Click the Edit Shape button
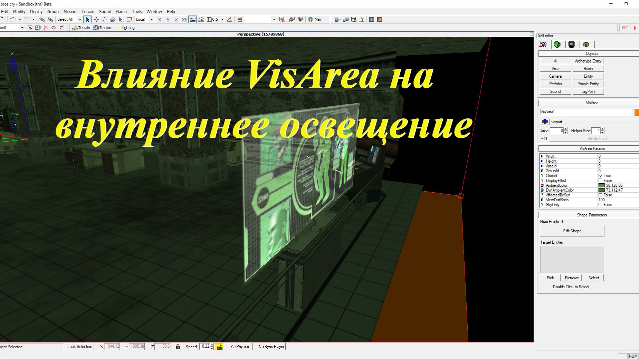The image size is (639, 359). 572,231
